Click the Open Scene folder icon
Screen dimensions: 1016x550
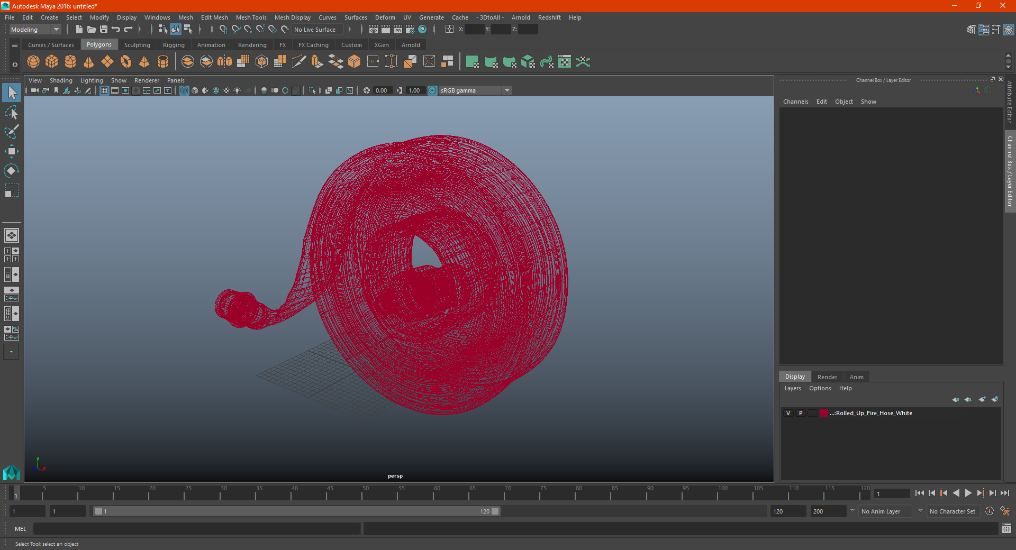point(92,30)
